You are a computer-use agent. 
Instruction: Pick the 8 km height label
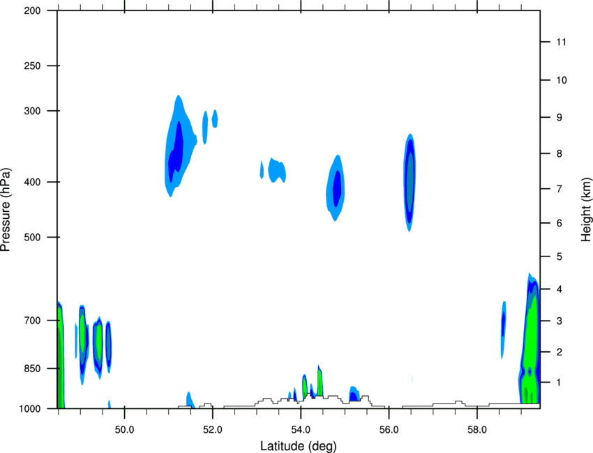[x=560, y=154]
